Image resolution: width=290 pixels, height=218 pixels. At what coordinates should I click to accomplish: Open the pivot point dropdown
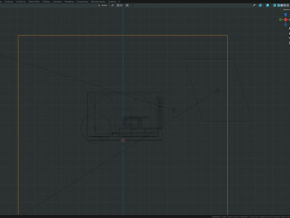pyautogui.click(x=113, y=5)
